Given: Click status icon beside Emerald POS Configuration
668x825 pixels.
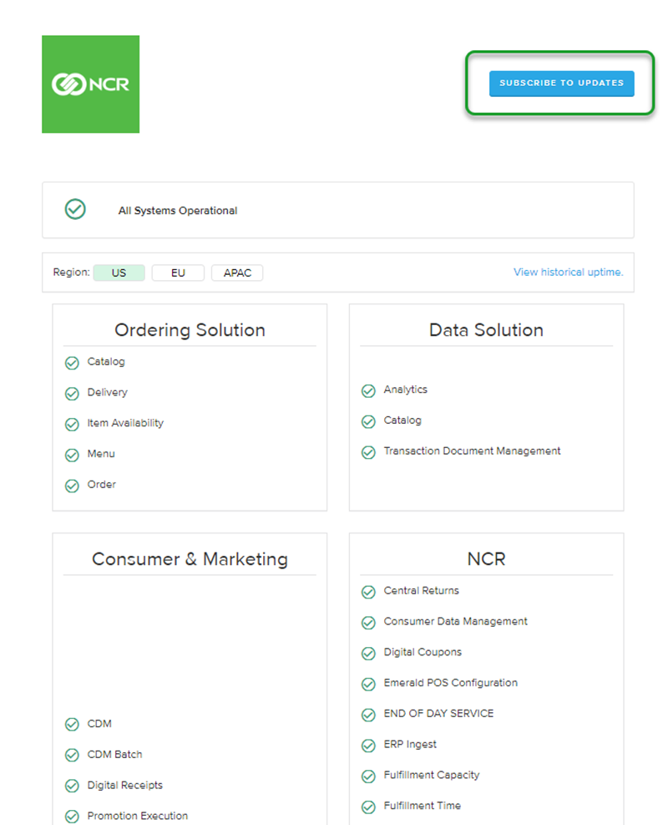Looking at the screenshot, I should [368, 684].
